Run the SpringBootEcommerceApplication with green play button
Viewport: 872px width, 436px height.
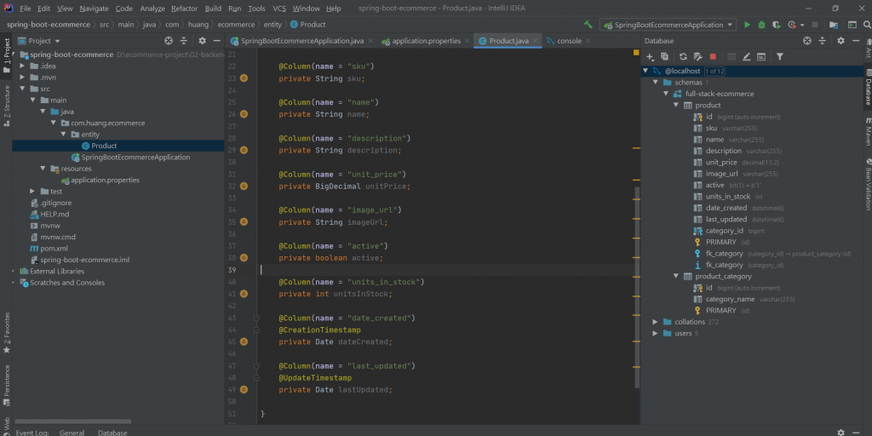[748, 25]
